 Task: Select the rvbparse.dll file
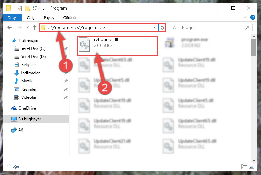tap(117, 46)
